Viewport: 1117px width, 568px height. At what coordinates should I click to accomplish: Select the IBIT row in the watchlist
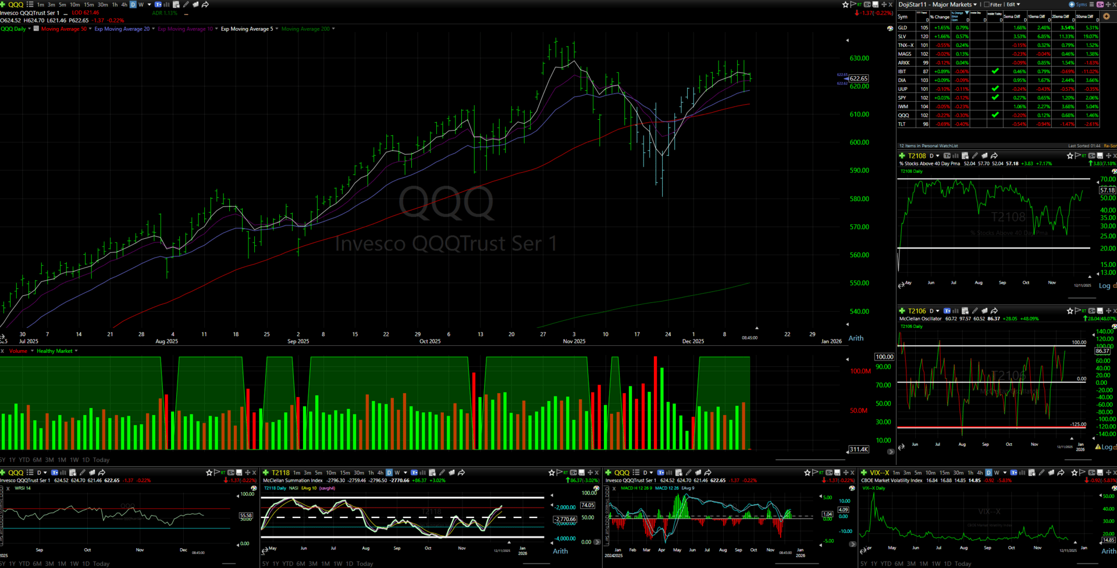[998, 72]
